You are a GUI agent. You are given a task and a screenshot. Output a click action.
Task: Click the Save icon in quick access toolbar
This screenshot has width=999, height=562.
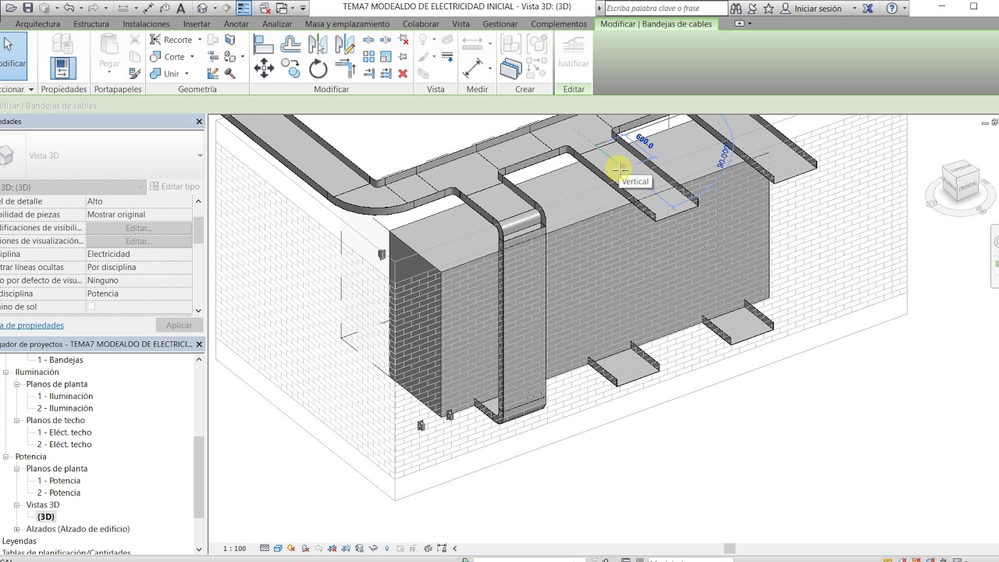tap(28, 8)
